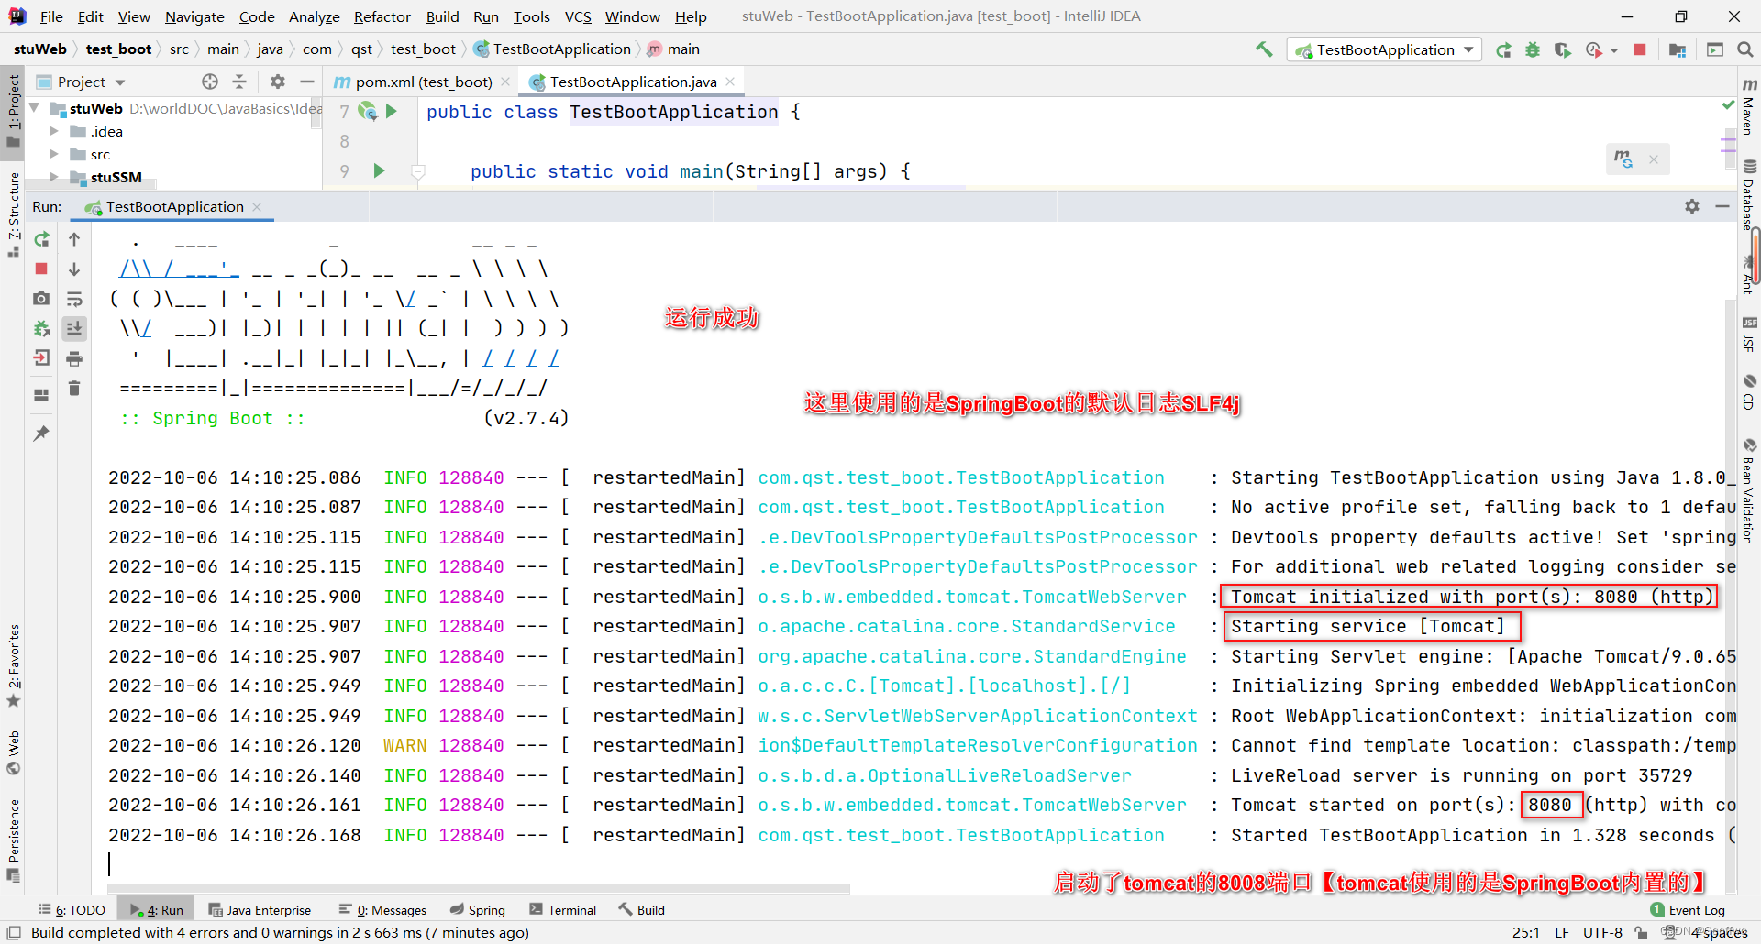
Task: Expand the src folder node
Action: click(53, 154)
